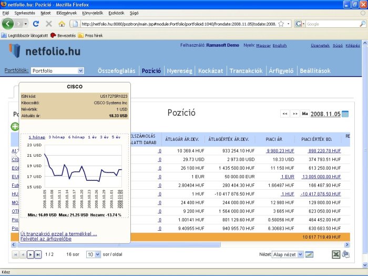This screenshot has height=276, width=368.
Task: Jump to first page of table
Action: pyautogui.click(x=15, y=254)
